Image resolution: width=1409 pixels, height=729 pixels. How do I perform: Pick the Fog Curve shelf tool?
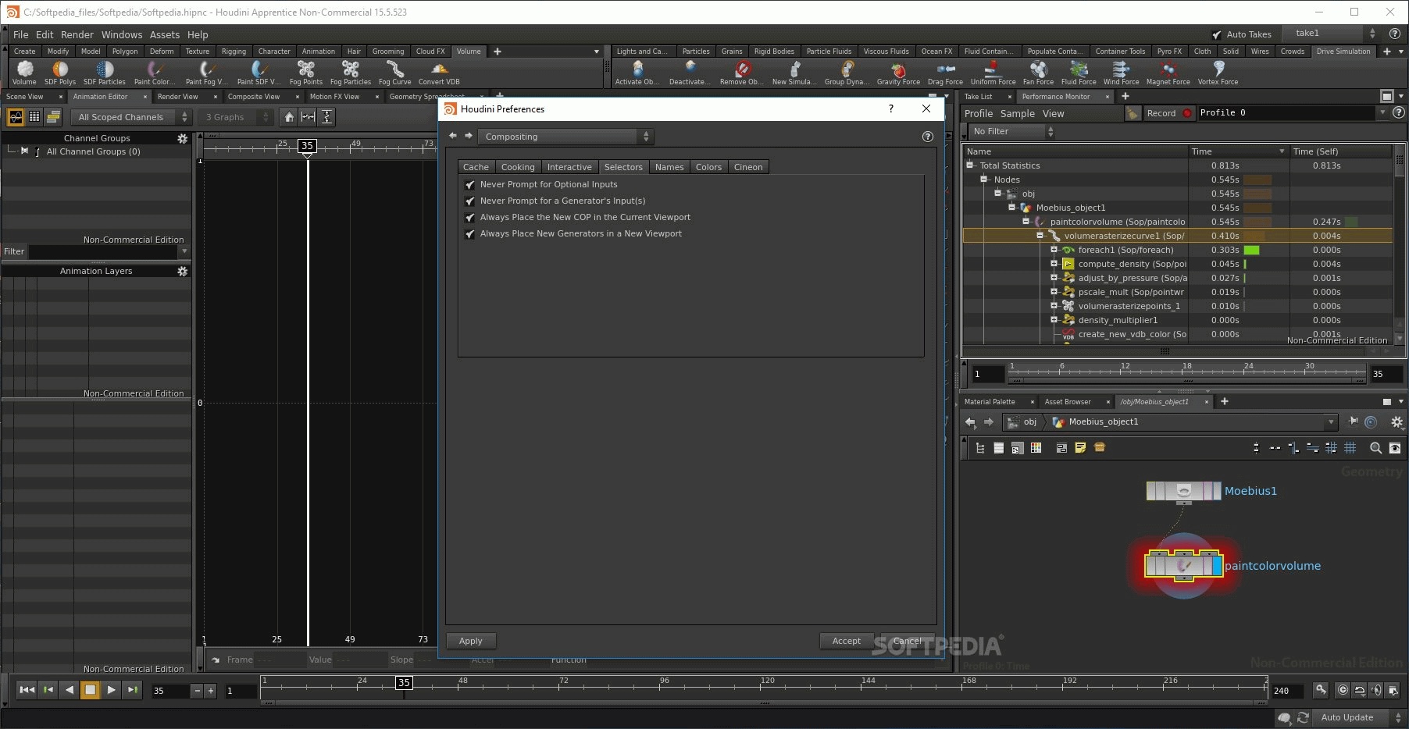coord(395,73)
